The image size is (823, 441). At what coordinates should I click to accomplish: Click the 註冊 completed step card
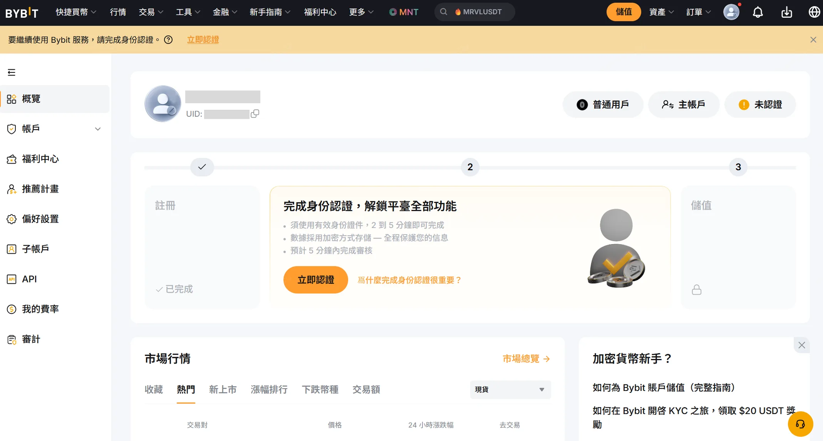(x=202, y=247)
